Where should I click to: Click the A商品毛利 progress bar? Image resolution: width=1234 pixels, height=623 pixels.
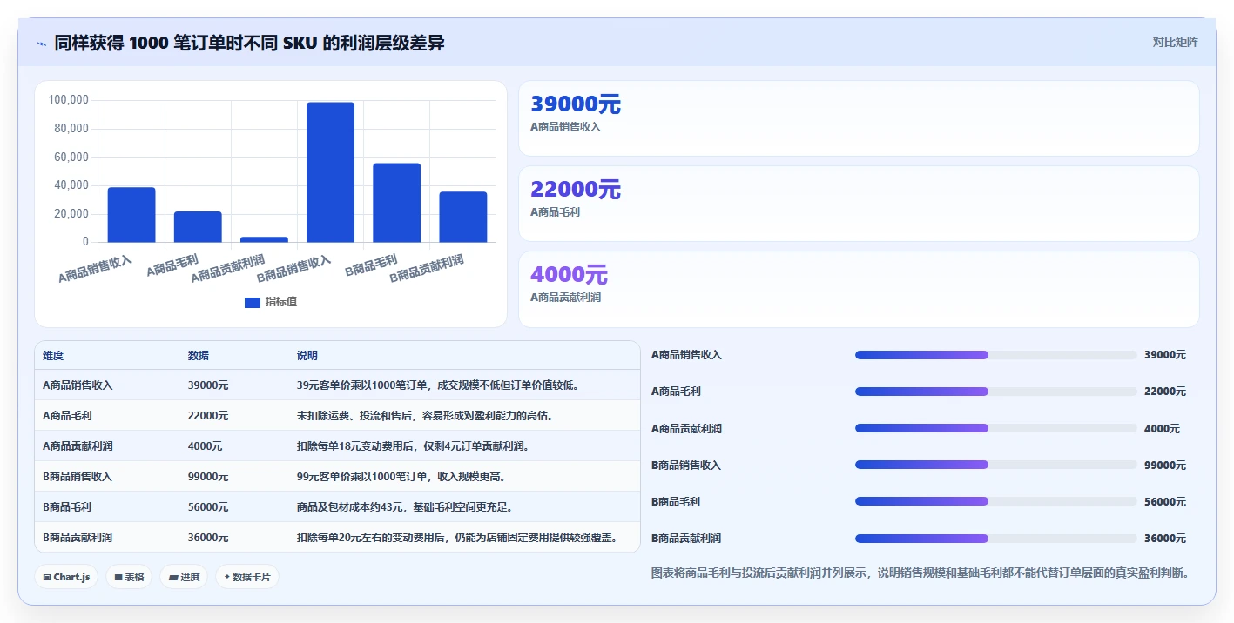click(996, 392)
